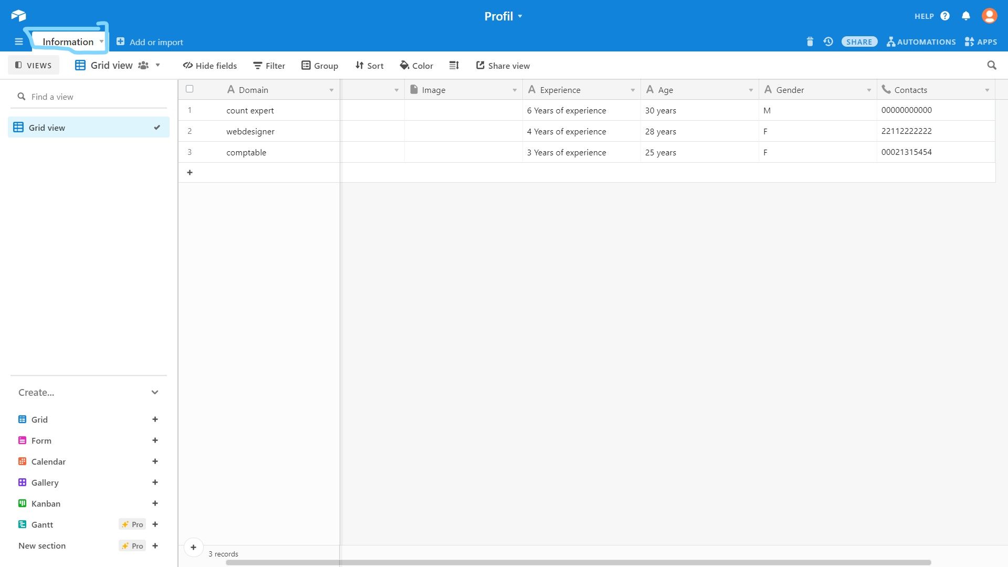Open Contacts column dropdown arrow

click(987, 90)
